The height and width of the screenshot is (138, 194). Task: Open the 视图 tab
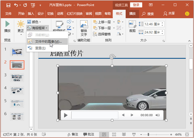coord(98,13)
